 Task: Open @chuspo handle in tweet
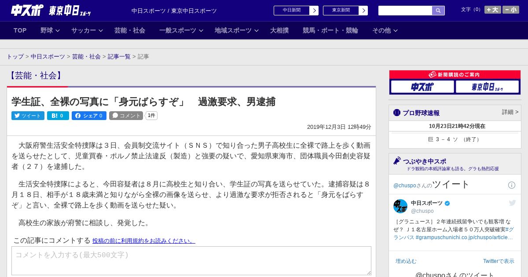click(x=422, y=211)
